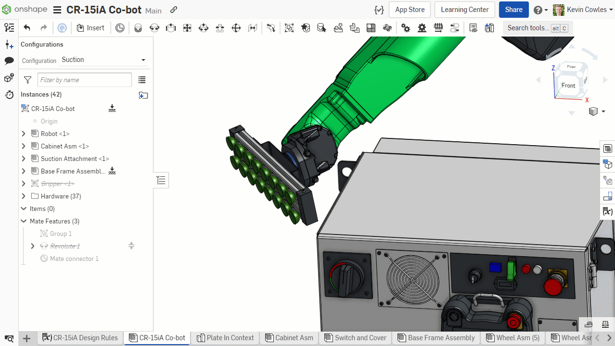
Task: Expand the Base Frame Assembly instance
Action: point(24,171)
